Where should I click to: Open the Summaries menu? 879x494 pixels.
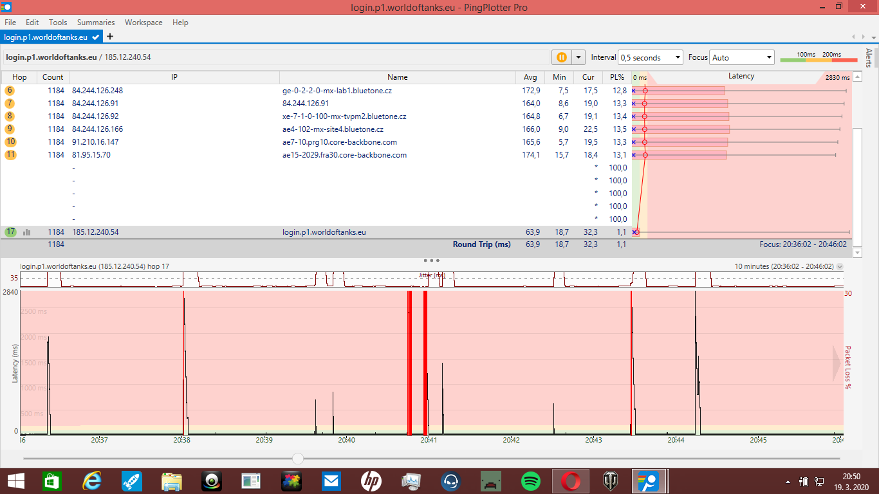(x=96, y=22)
